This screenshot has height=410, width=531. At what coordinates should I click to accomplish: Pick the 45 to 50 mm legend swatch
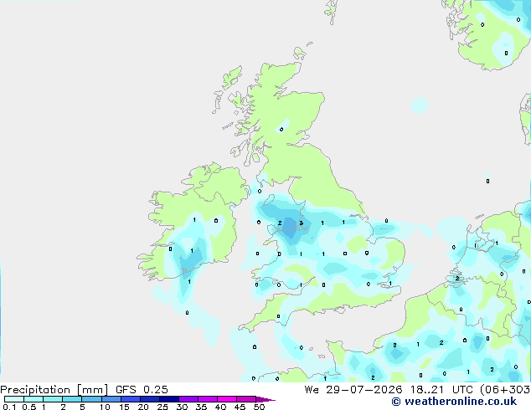coord(246,399)
